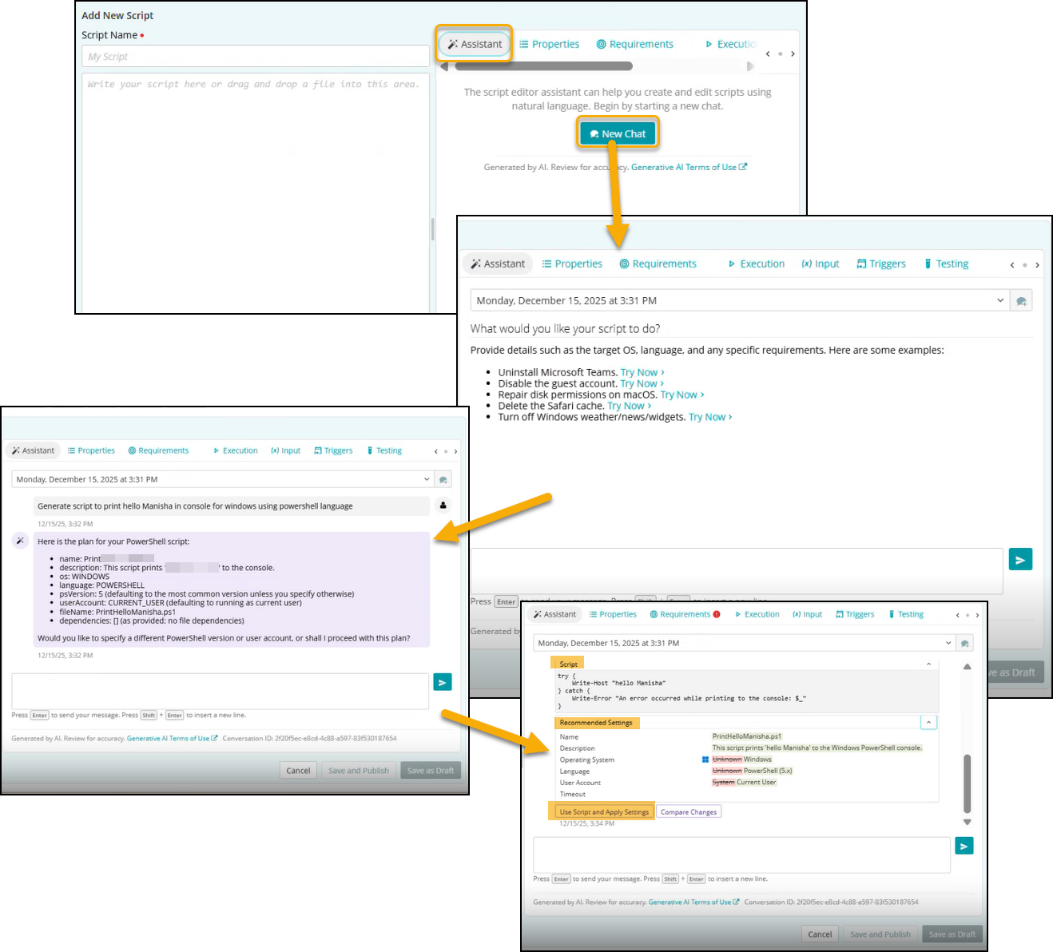Click horizontal scrollbar thumb below highlighted Assistant tab
This screenshot has width=1053, height=952.
543,66
